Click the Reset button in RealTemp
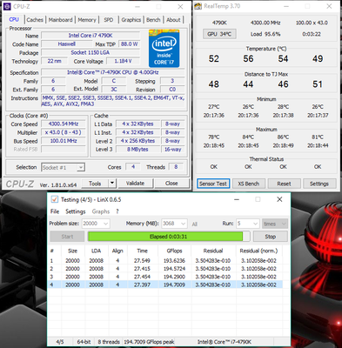 click(284, 184)
